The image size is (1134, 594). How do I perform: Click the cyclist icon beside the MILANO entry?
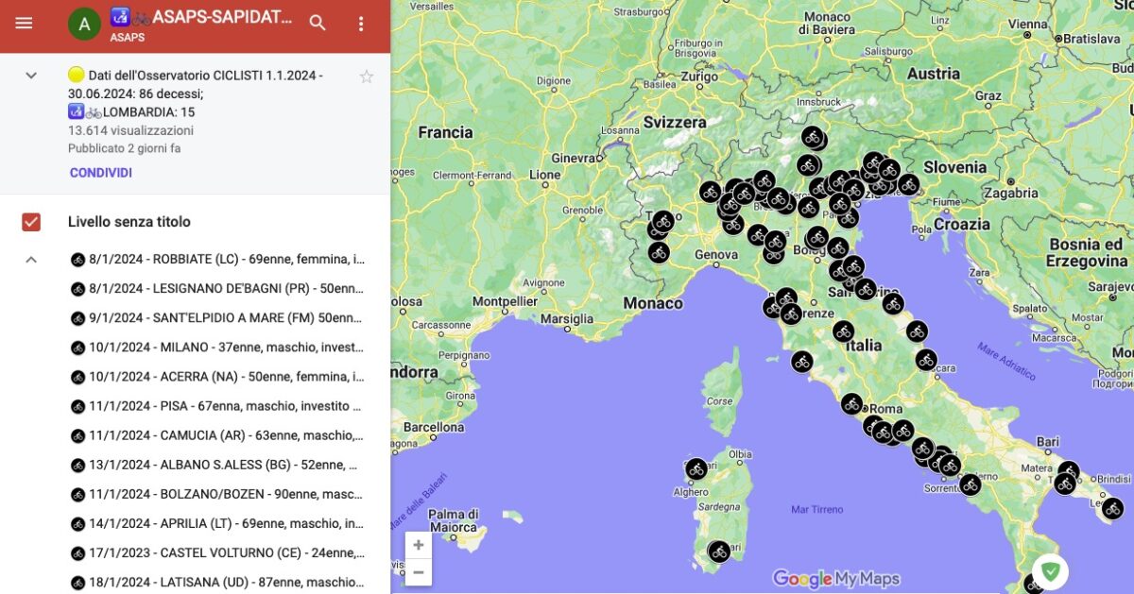click(77, 347)
